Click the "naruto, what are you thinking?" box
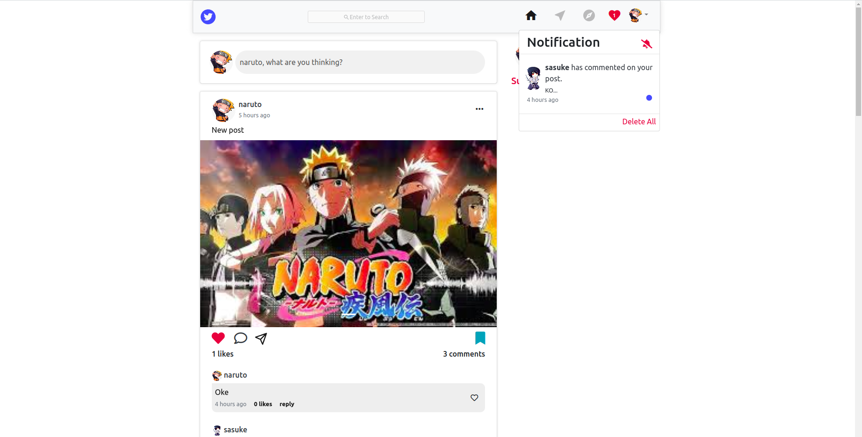The height and width of the screenshot is (437, 862). (360, 62)
